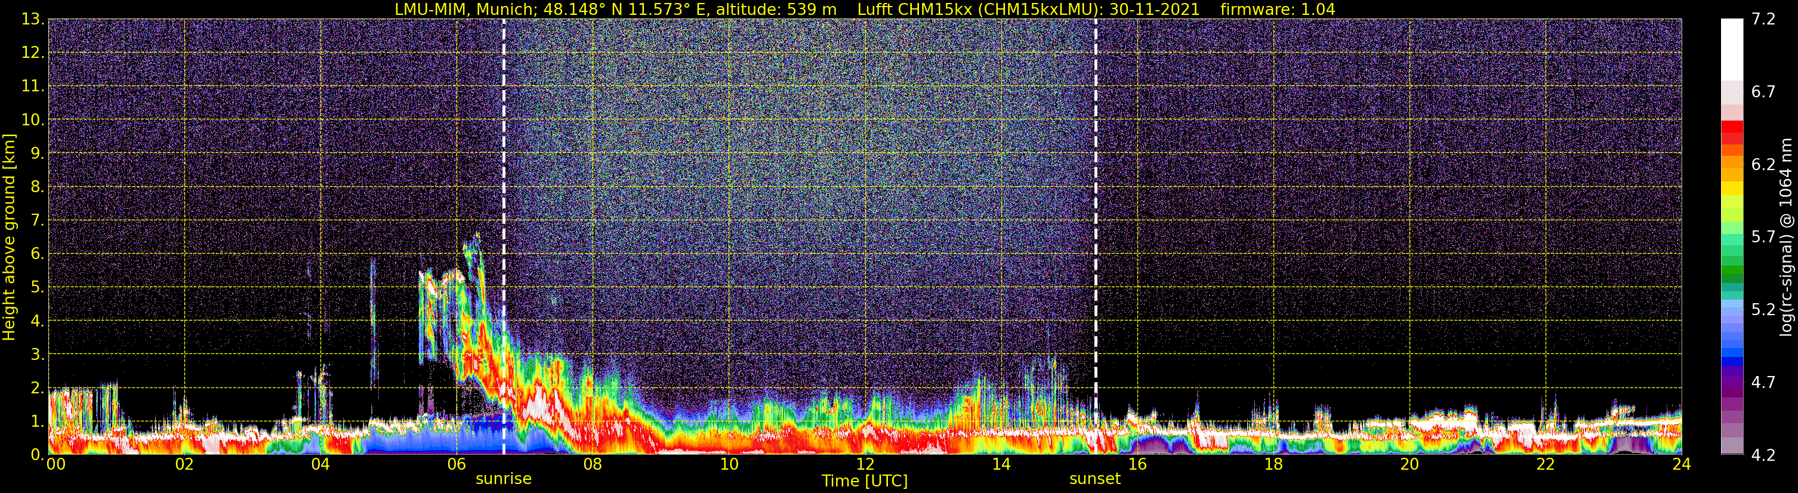
Task: Click the 02 time axis tick label
Action: coord(184,464)
